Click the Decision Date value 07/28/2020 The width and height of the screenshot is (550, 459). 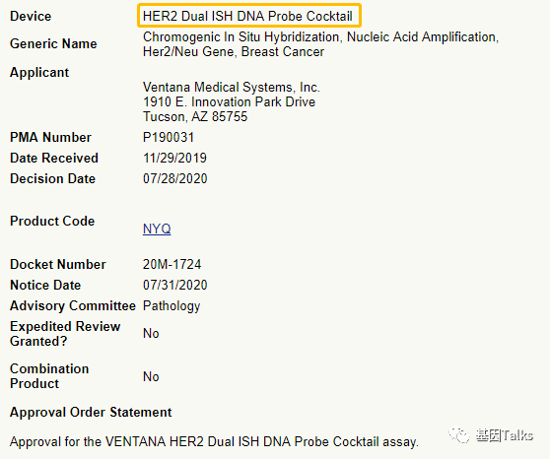coord(175,178)
